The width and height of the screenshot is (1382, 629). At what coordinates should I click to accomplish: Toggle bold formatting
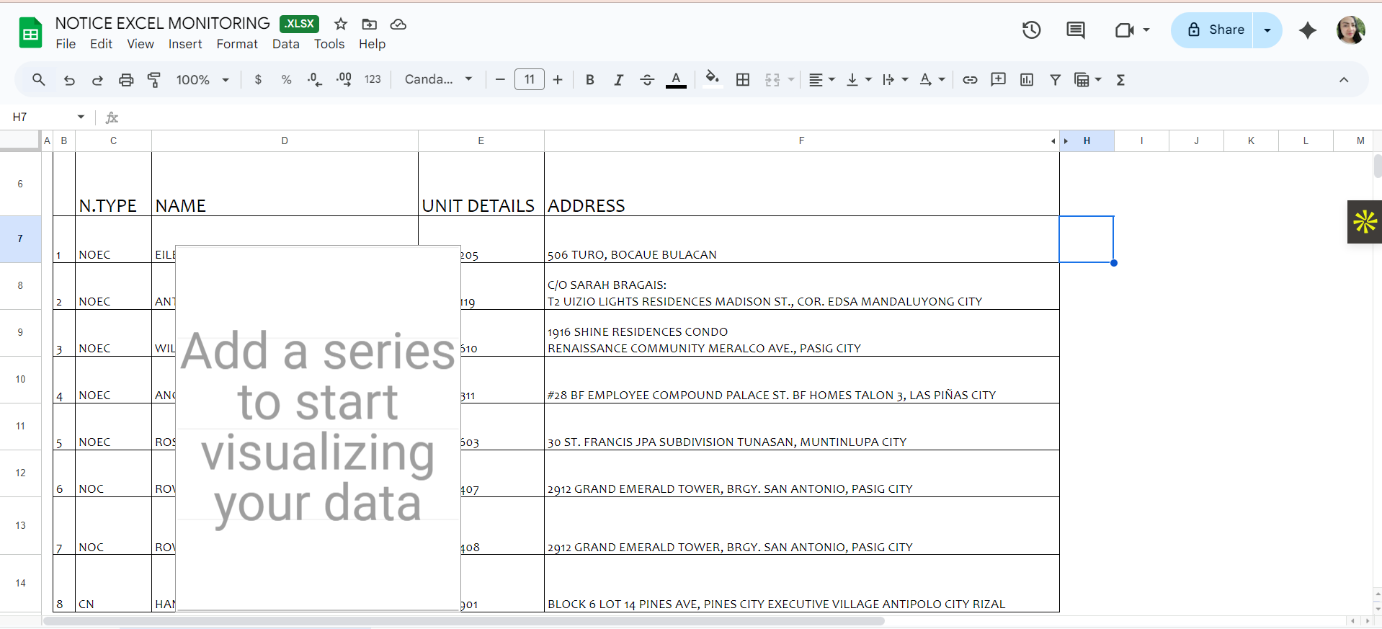pos(589,80)
